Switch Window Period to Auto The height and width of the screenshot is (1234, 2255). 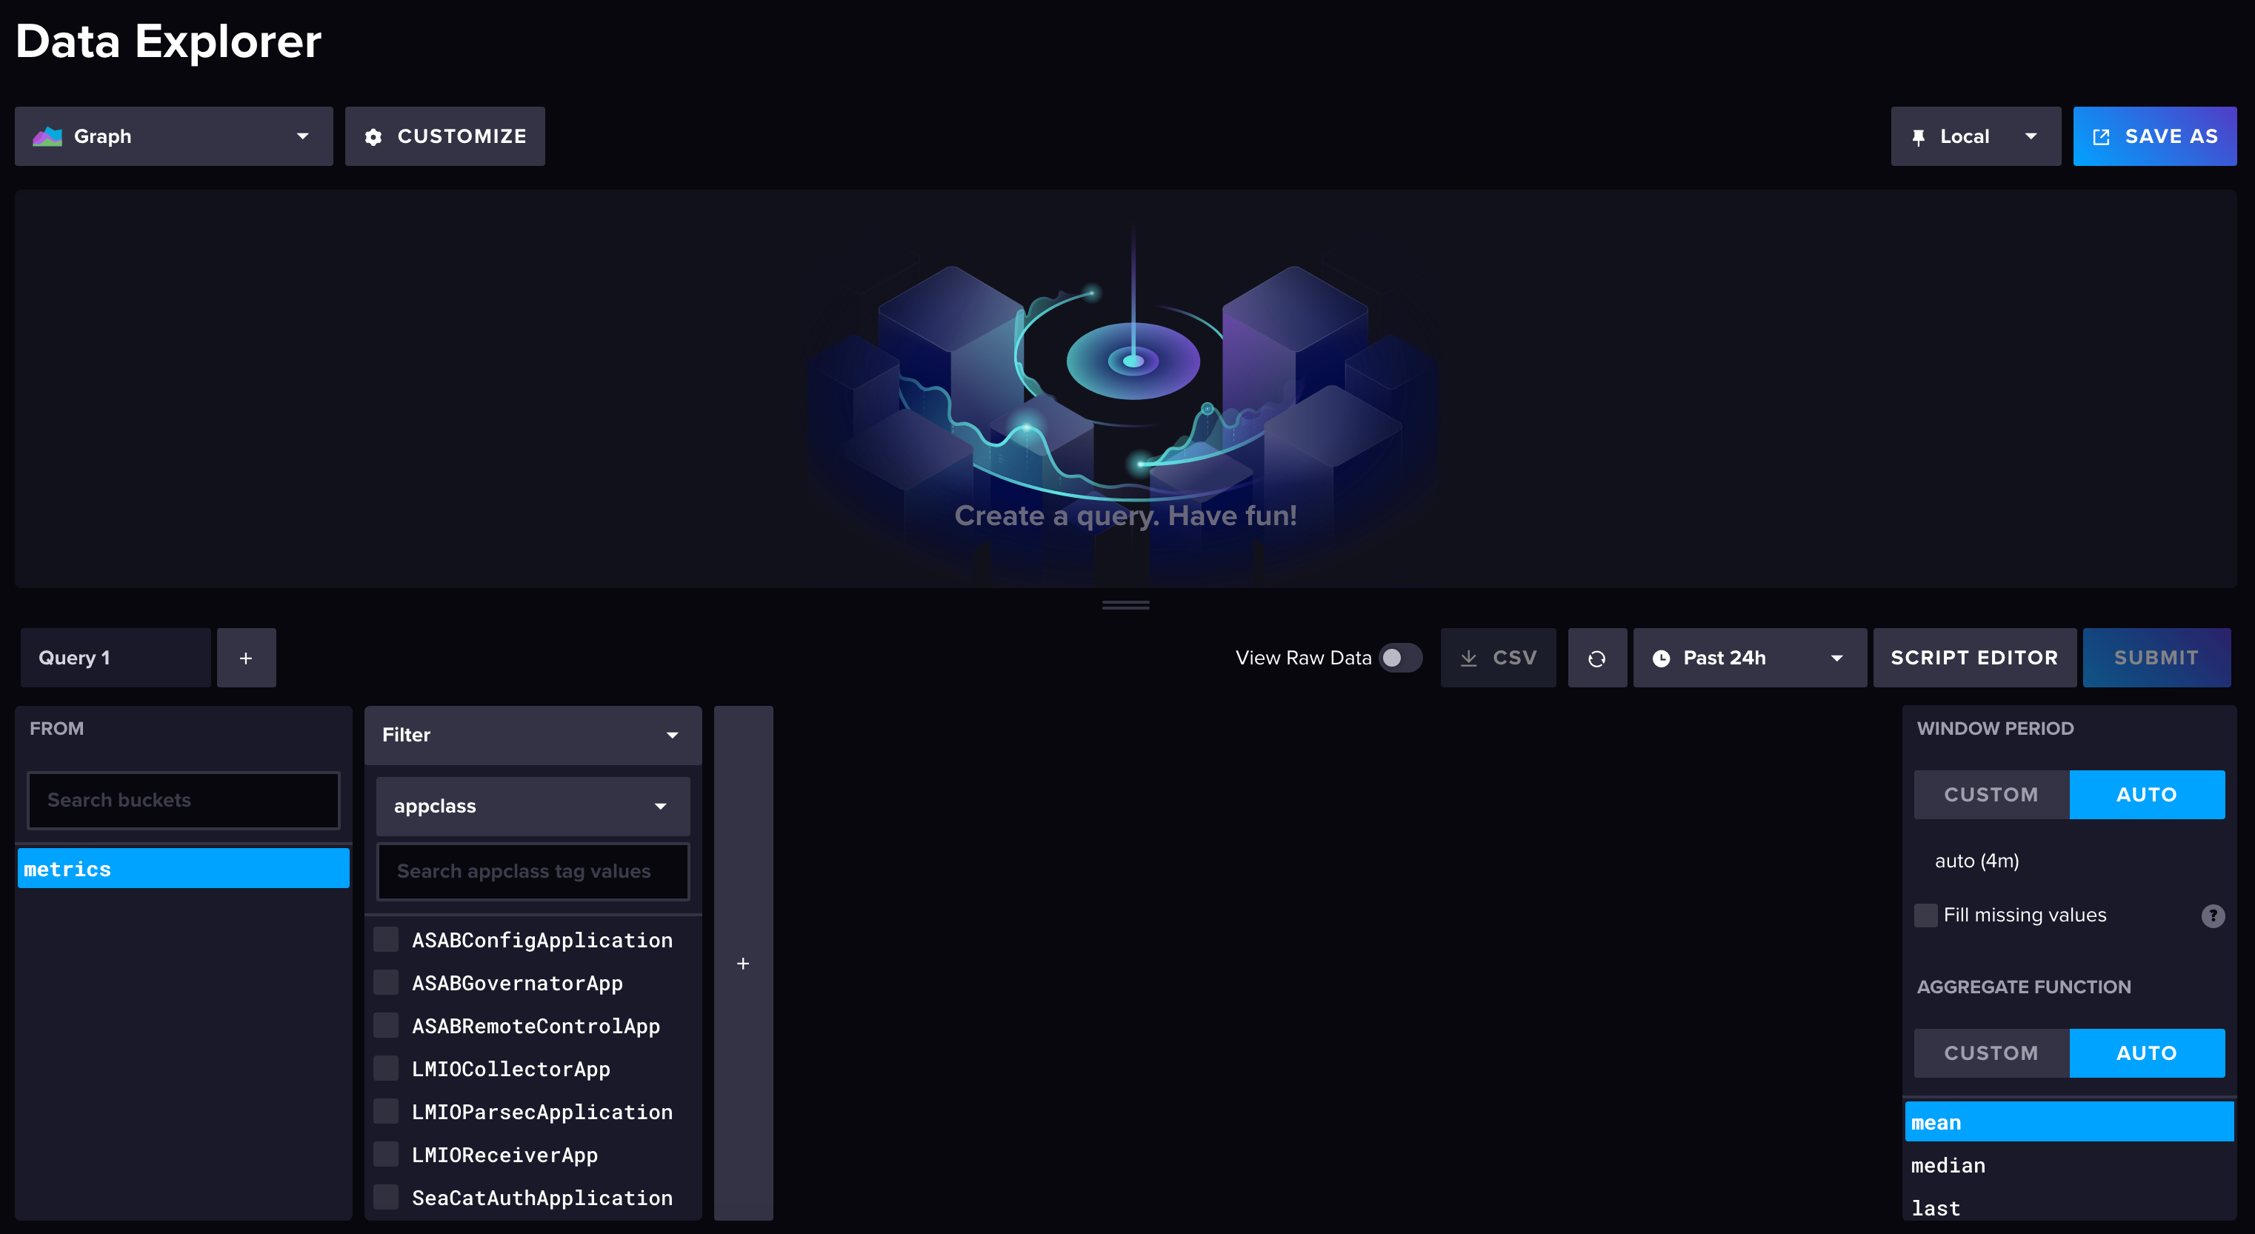[2146, 795]
